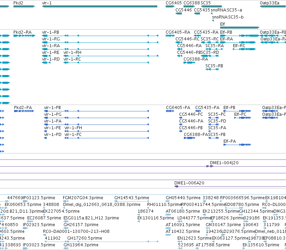This screenshot has height=250, width=286.
Task: Click the vir-1-RH transcript label
Action: (x=72, y=52)
